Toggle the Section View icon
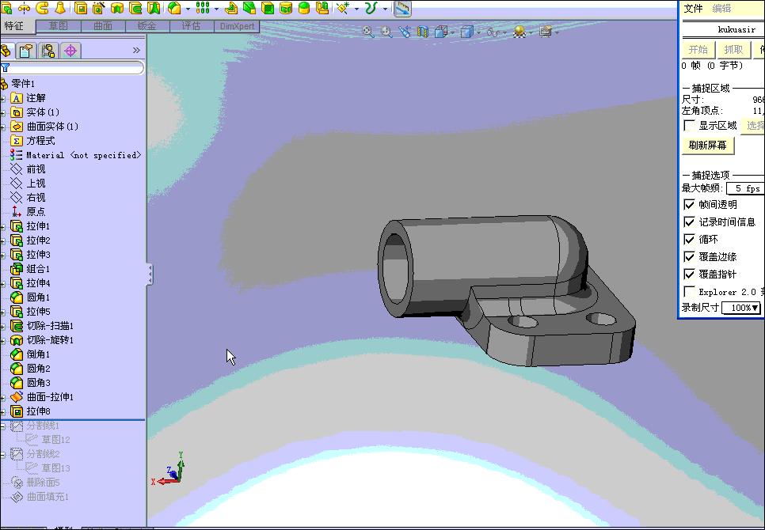Screen dimensions: 765x530 click(x=423, y=32)
